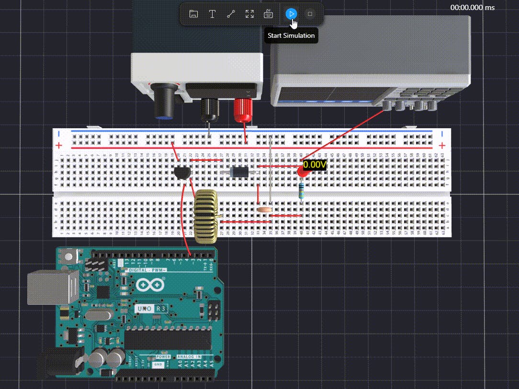This screenshot has width=519, height=389.
Task: Click the 00:00.000 ms timer display
Action: (473, 8)
